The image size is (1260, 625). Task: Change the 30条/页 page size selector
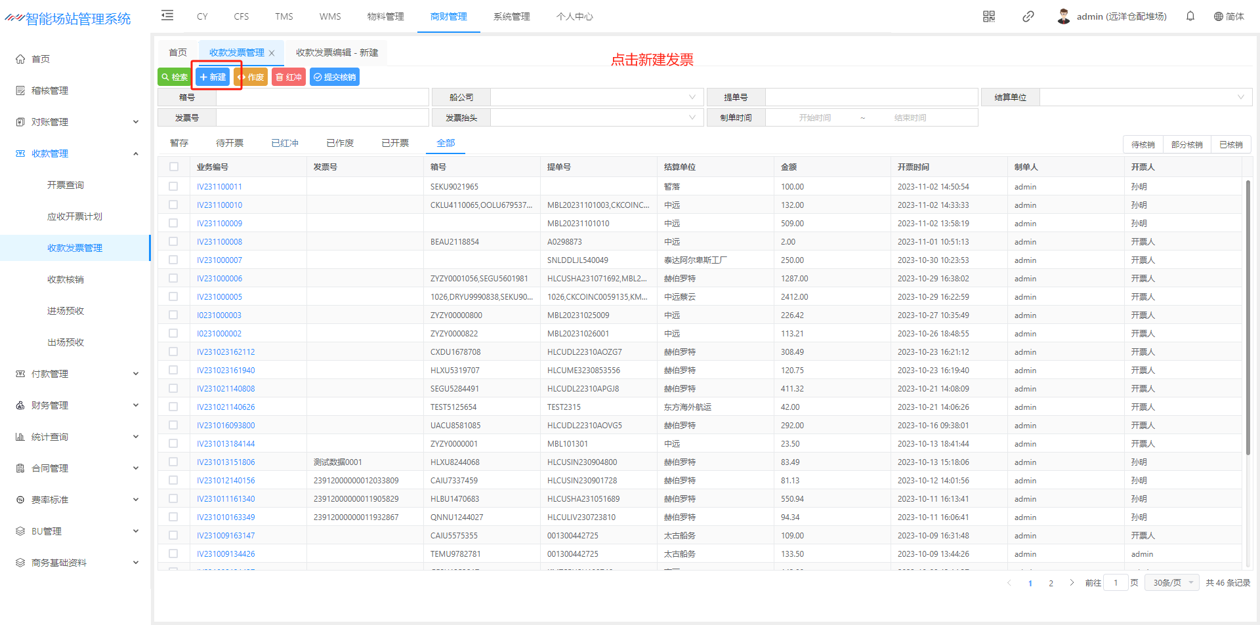1172,582
